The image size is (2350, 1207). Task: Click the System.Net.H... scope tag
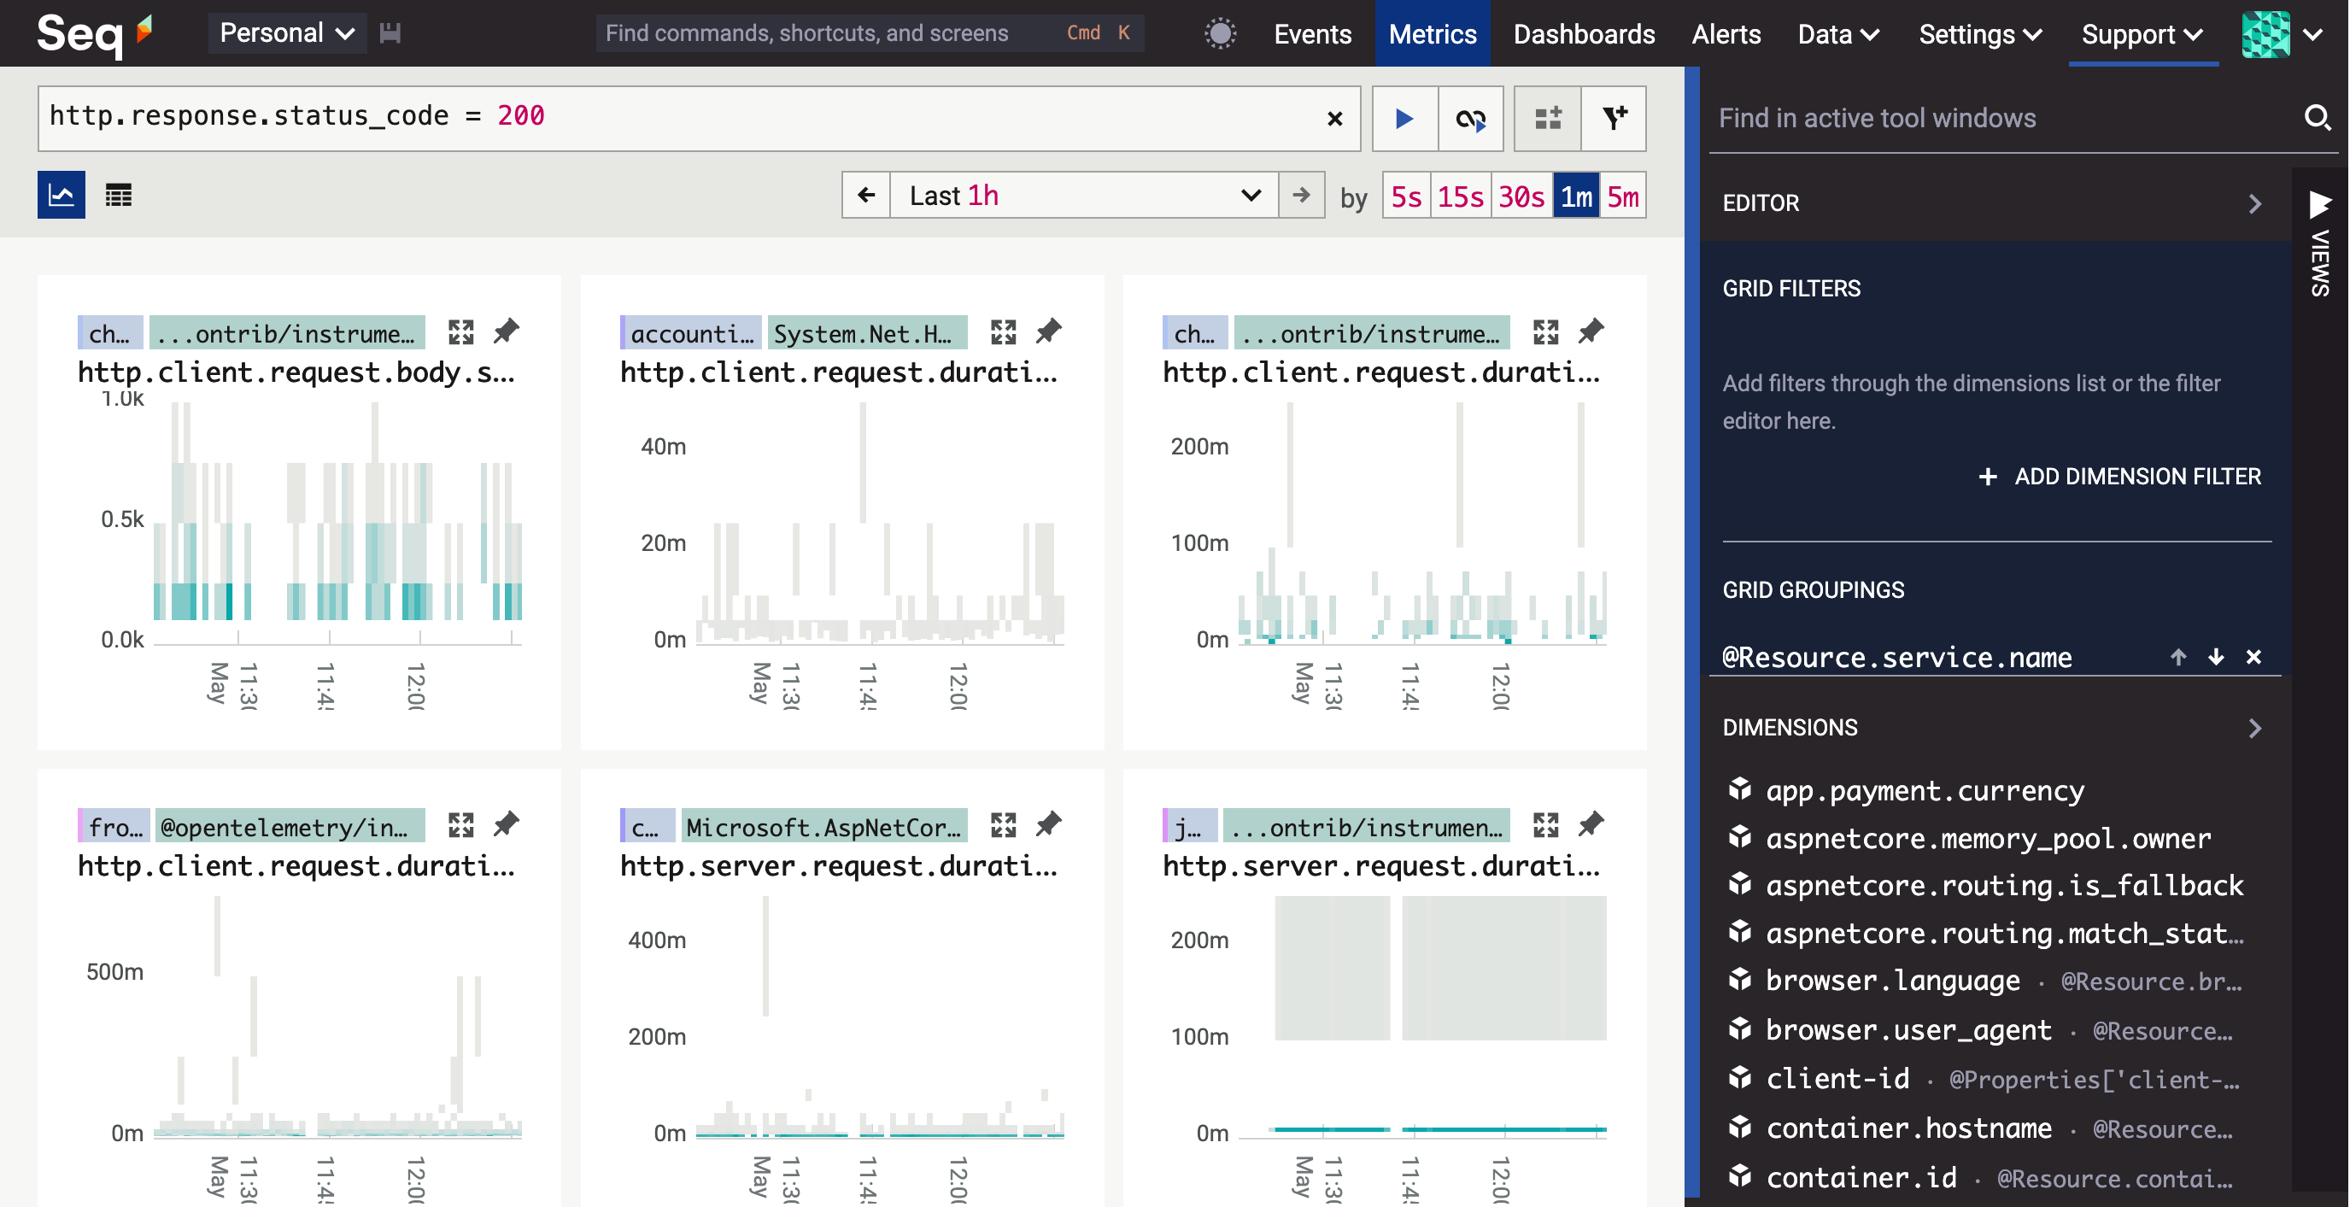click(867, 333)
